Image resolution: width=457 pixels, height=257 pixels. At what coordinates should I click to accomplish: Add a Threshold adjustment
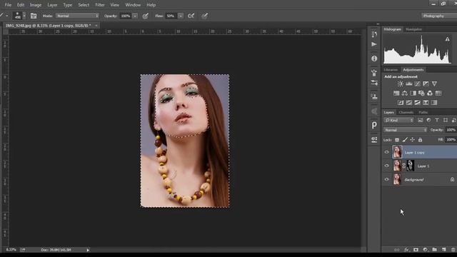click(x=417, y=103)
